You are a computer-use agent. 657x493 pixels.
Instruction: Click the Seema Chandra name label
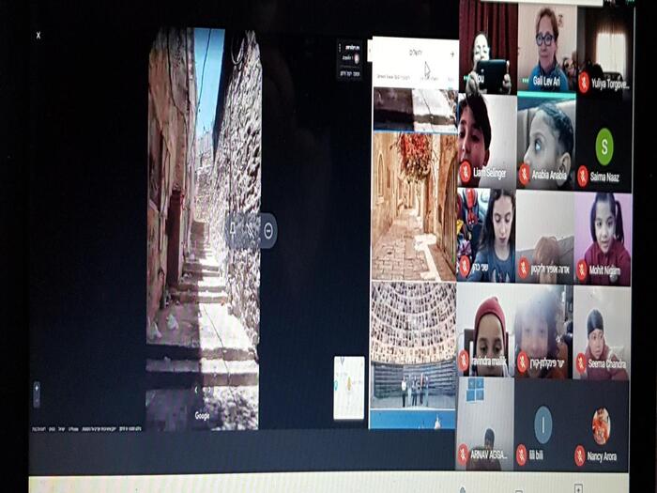point(606,363)
